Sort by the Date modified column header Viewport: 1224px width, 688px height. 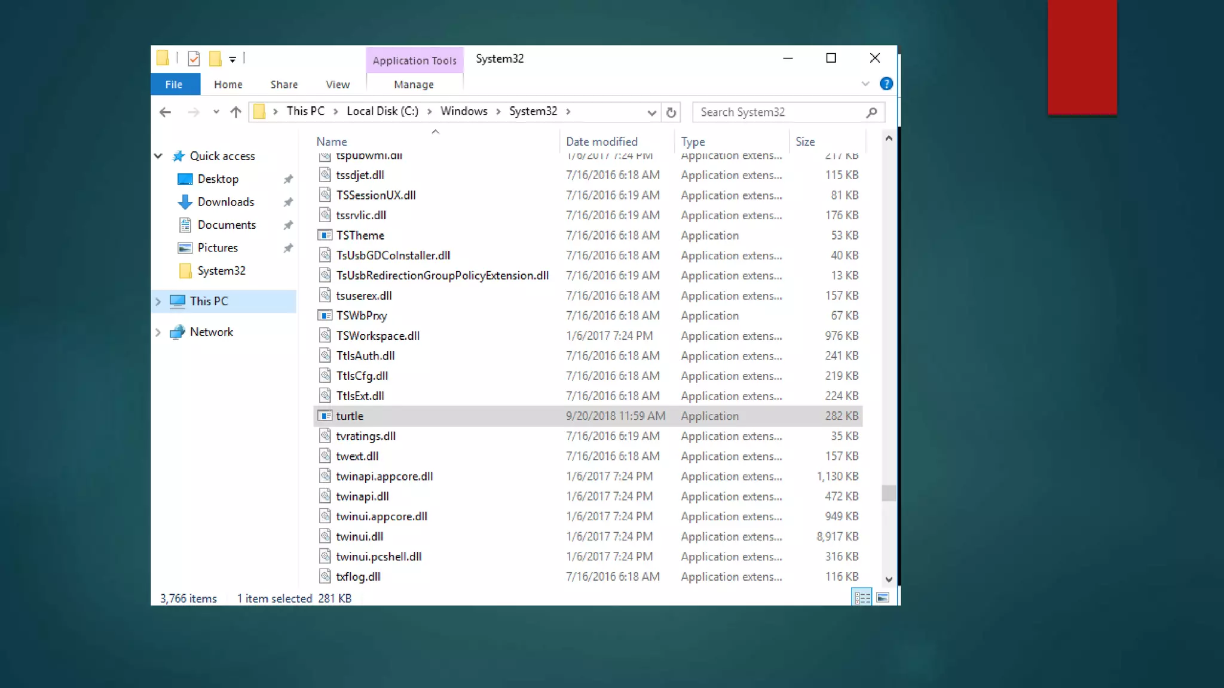[601, 142]
